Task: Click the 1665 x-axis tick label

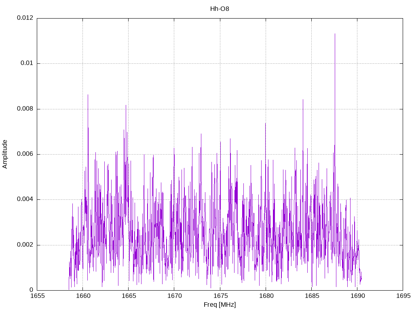Action: point(129,296)
